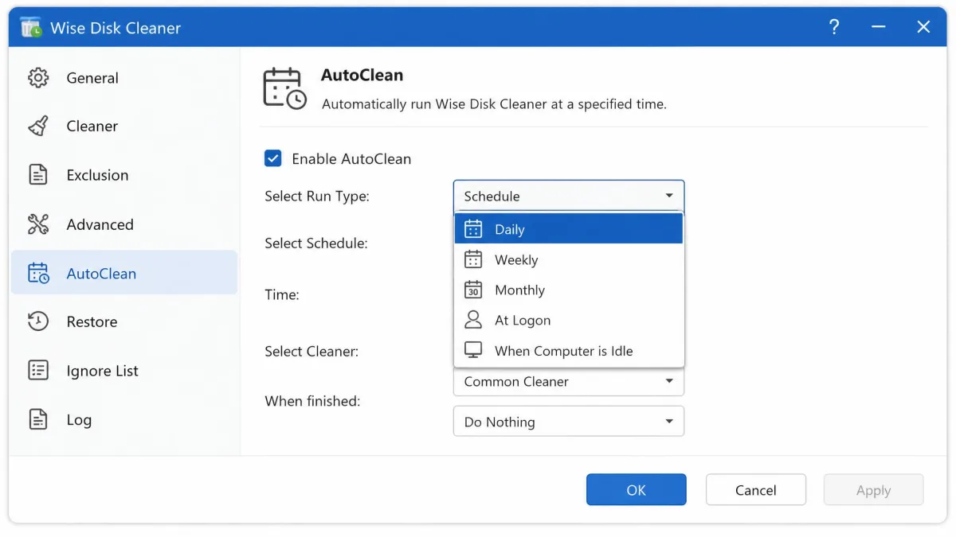Click the Exclusion document icon
The height and width of the screenshot is (537, 956).
[x=38, y=175]
